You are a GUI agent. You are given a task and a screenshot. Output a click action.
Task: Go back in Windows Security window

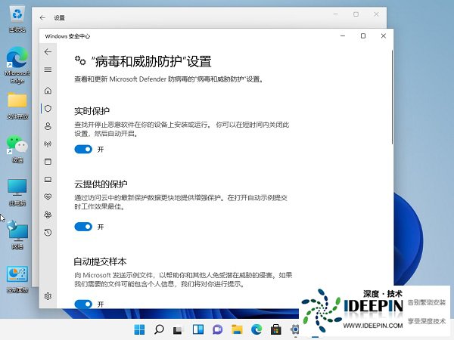[x=48, y=52]
